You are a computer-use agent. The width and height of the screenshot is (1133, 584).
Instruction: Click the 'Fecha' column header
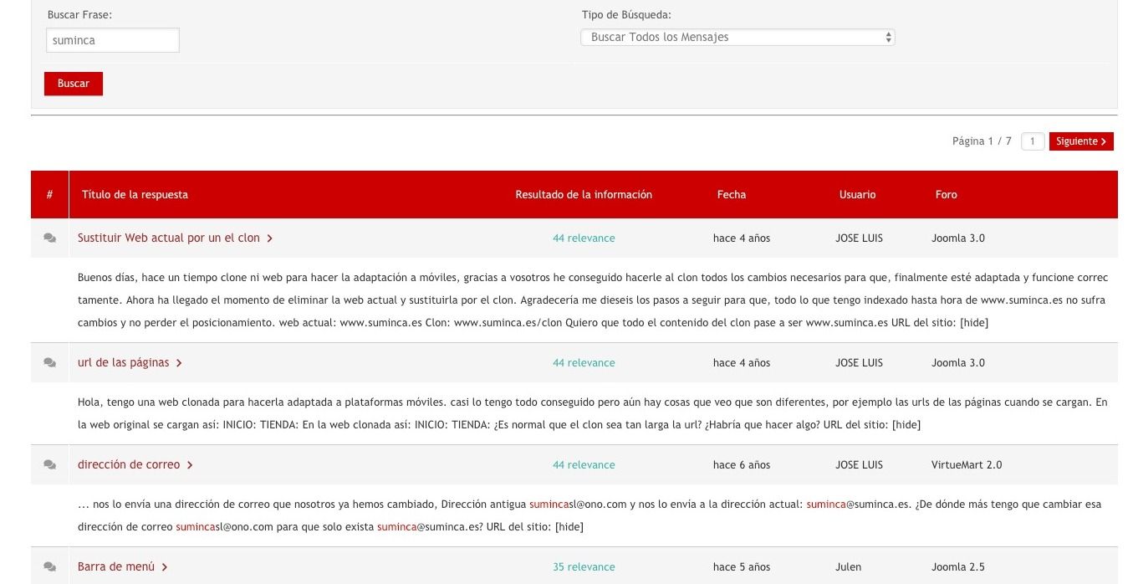click(x=732, y=195)
